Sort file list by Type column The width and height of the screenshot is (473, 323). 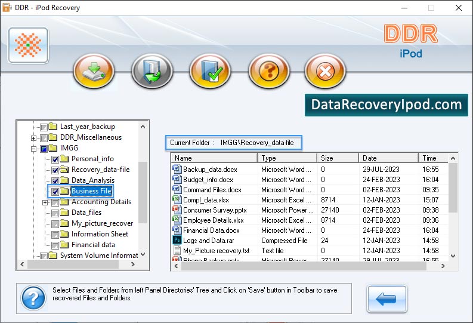click(287, 158)
